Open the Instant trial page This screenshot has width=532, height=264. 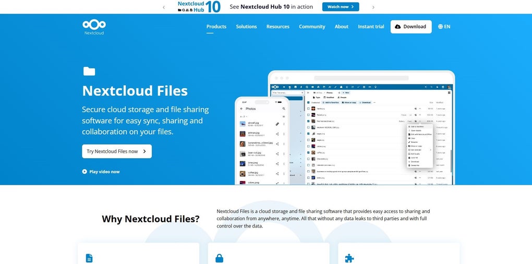pos(371,27)
